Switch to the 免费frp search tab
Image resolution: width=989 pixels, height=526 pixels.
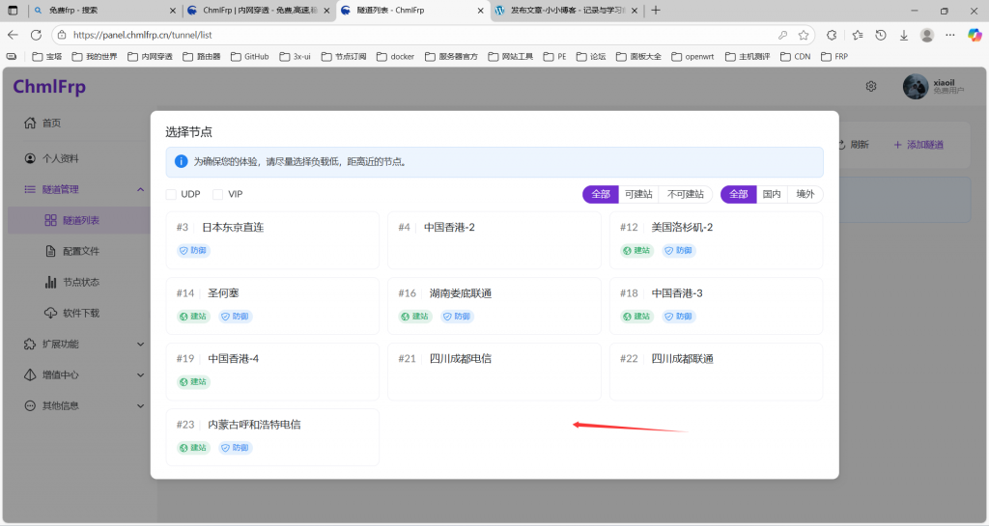97,11
